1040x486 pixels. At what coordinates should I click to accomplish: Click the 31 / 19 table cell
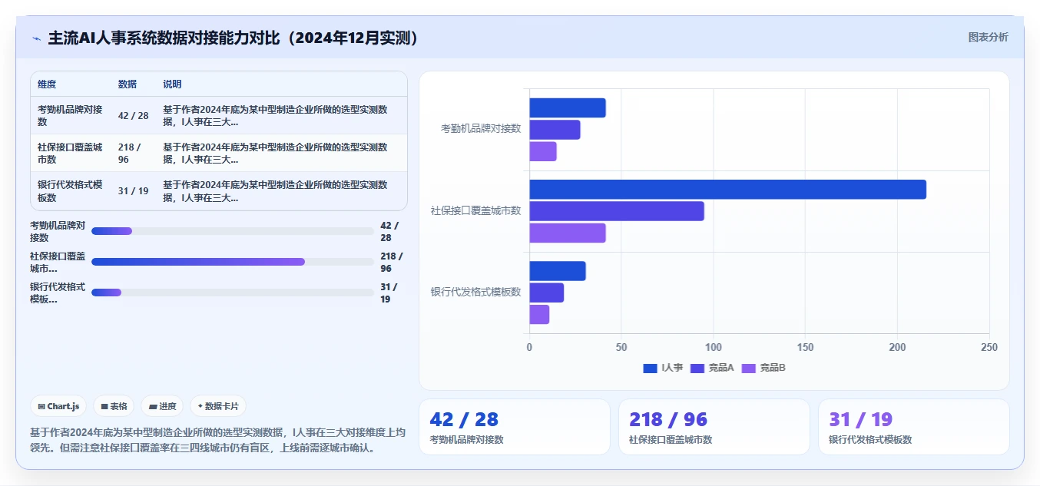click(x=134, y=191)
